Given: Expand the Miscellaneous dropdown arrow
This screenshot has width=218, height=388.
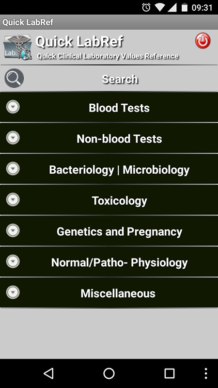Looking at the screenshot, I should [13, 292].
